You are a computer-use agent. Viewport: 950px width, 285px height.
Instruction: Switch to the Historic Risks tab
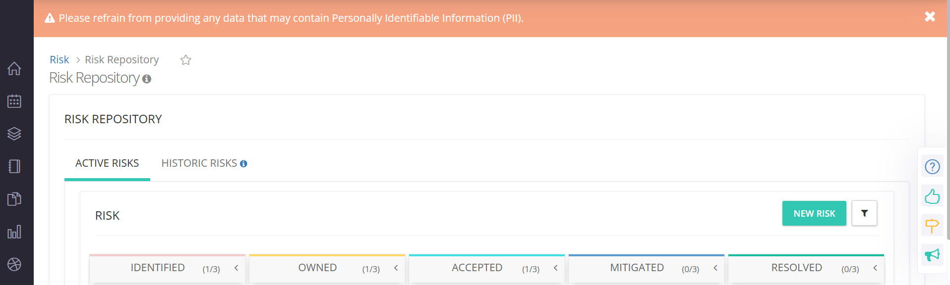point(204,163)
